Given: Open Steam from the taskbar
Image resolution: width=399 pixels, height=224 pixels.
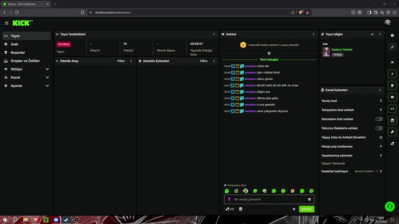Looking at the screenshot, I should pyautogui.click(x=66, y=220).
